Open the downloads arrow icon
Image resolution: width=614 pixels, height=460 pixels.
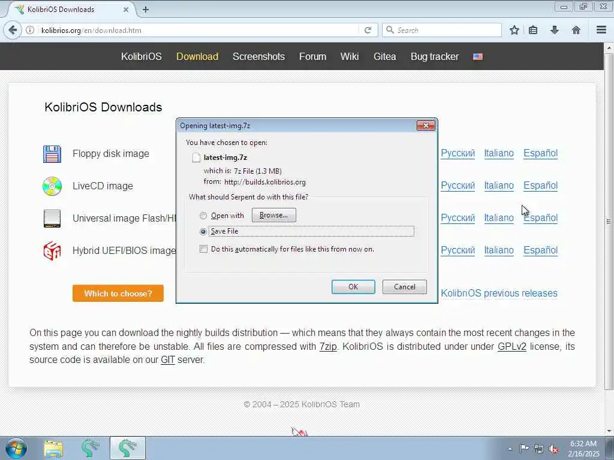pyautogui.click(x=555, y=30)
